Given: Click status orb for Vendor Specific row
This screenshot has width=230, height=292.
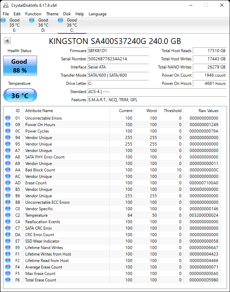Looking at the screenshot, I should [8, 209].
